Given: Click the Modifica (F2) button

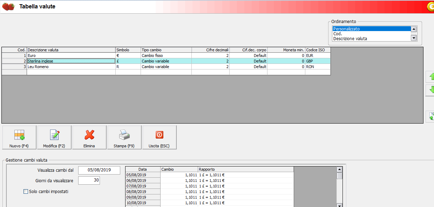Looking at the screenshot, I should (54, 138).
